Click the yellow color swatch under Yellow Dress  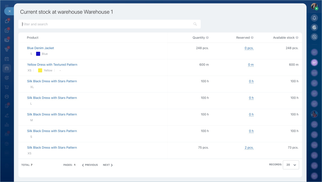click(40, 70)
